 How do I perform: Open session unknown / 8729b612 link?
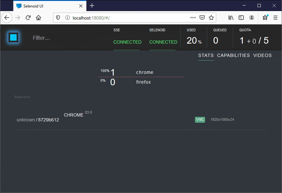(x=38, y=120)
